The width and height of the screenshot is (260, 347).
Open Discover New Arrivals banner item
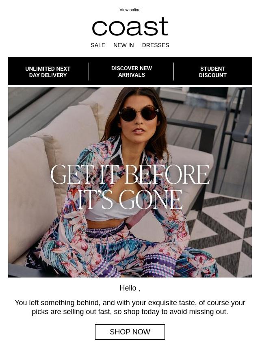coord(132,72)
